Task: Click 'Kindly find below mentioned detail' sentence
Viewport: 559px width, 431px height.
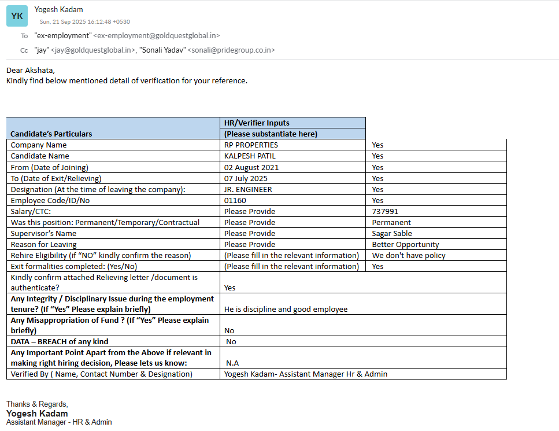Action: coord(127,80)
